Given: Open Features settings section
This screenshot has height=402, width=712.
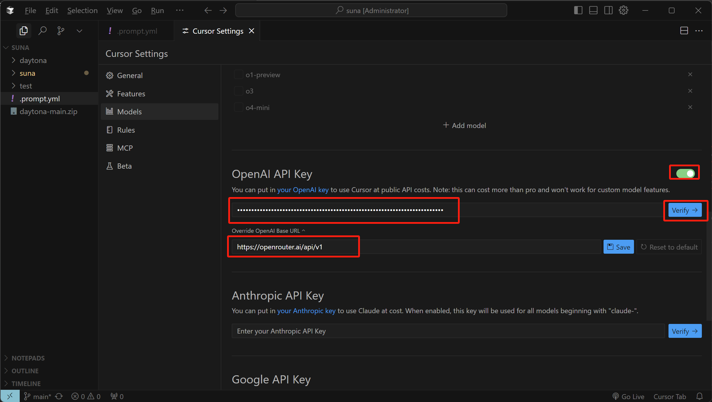Looking at the screenshot, I should pyautogui.click(x=160, y=94).
